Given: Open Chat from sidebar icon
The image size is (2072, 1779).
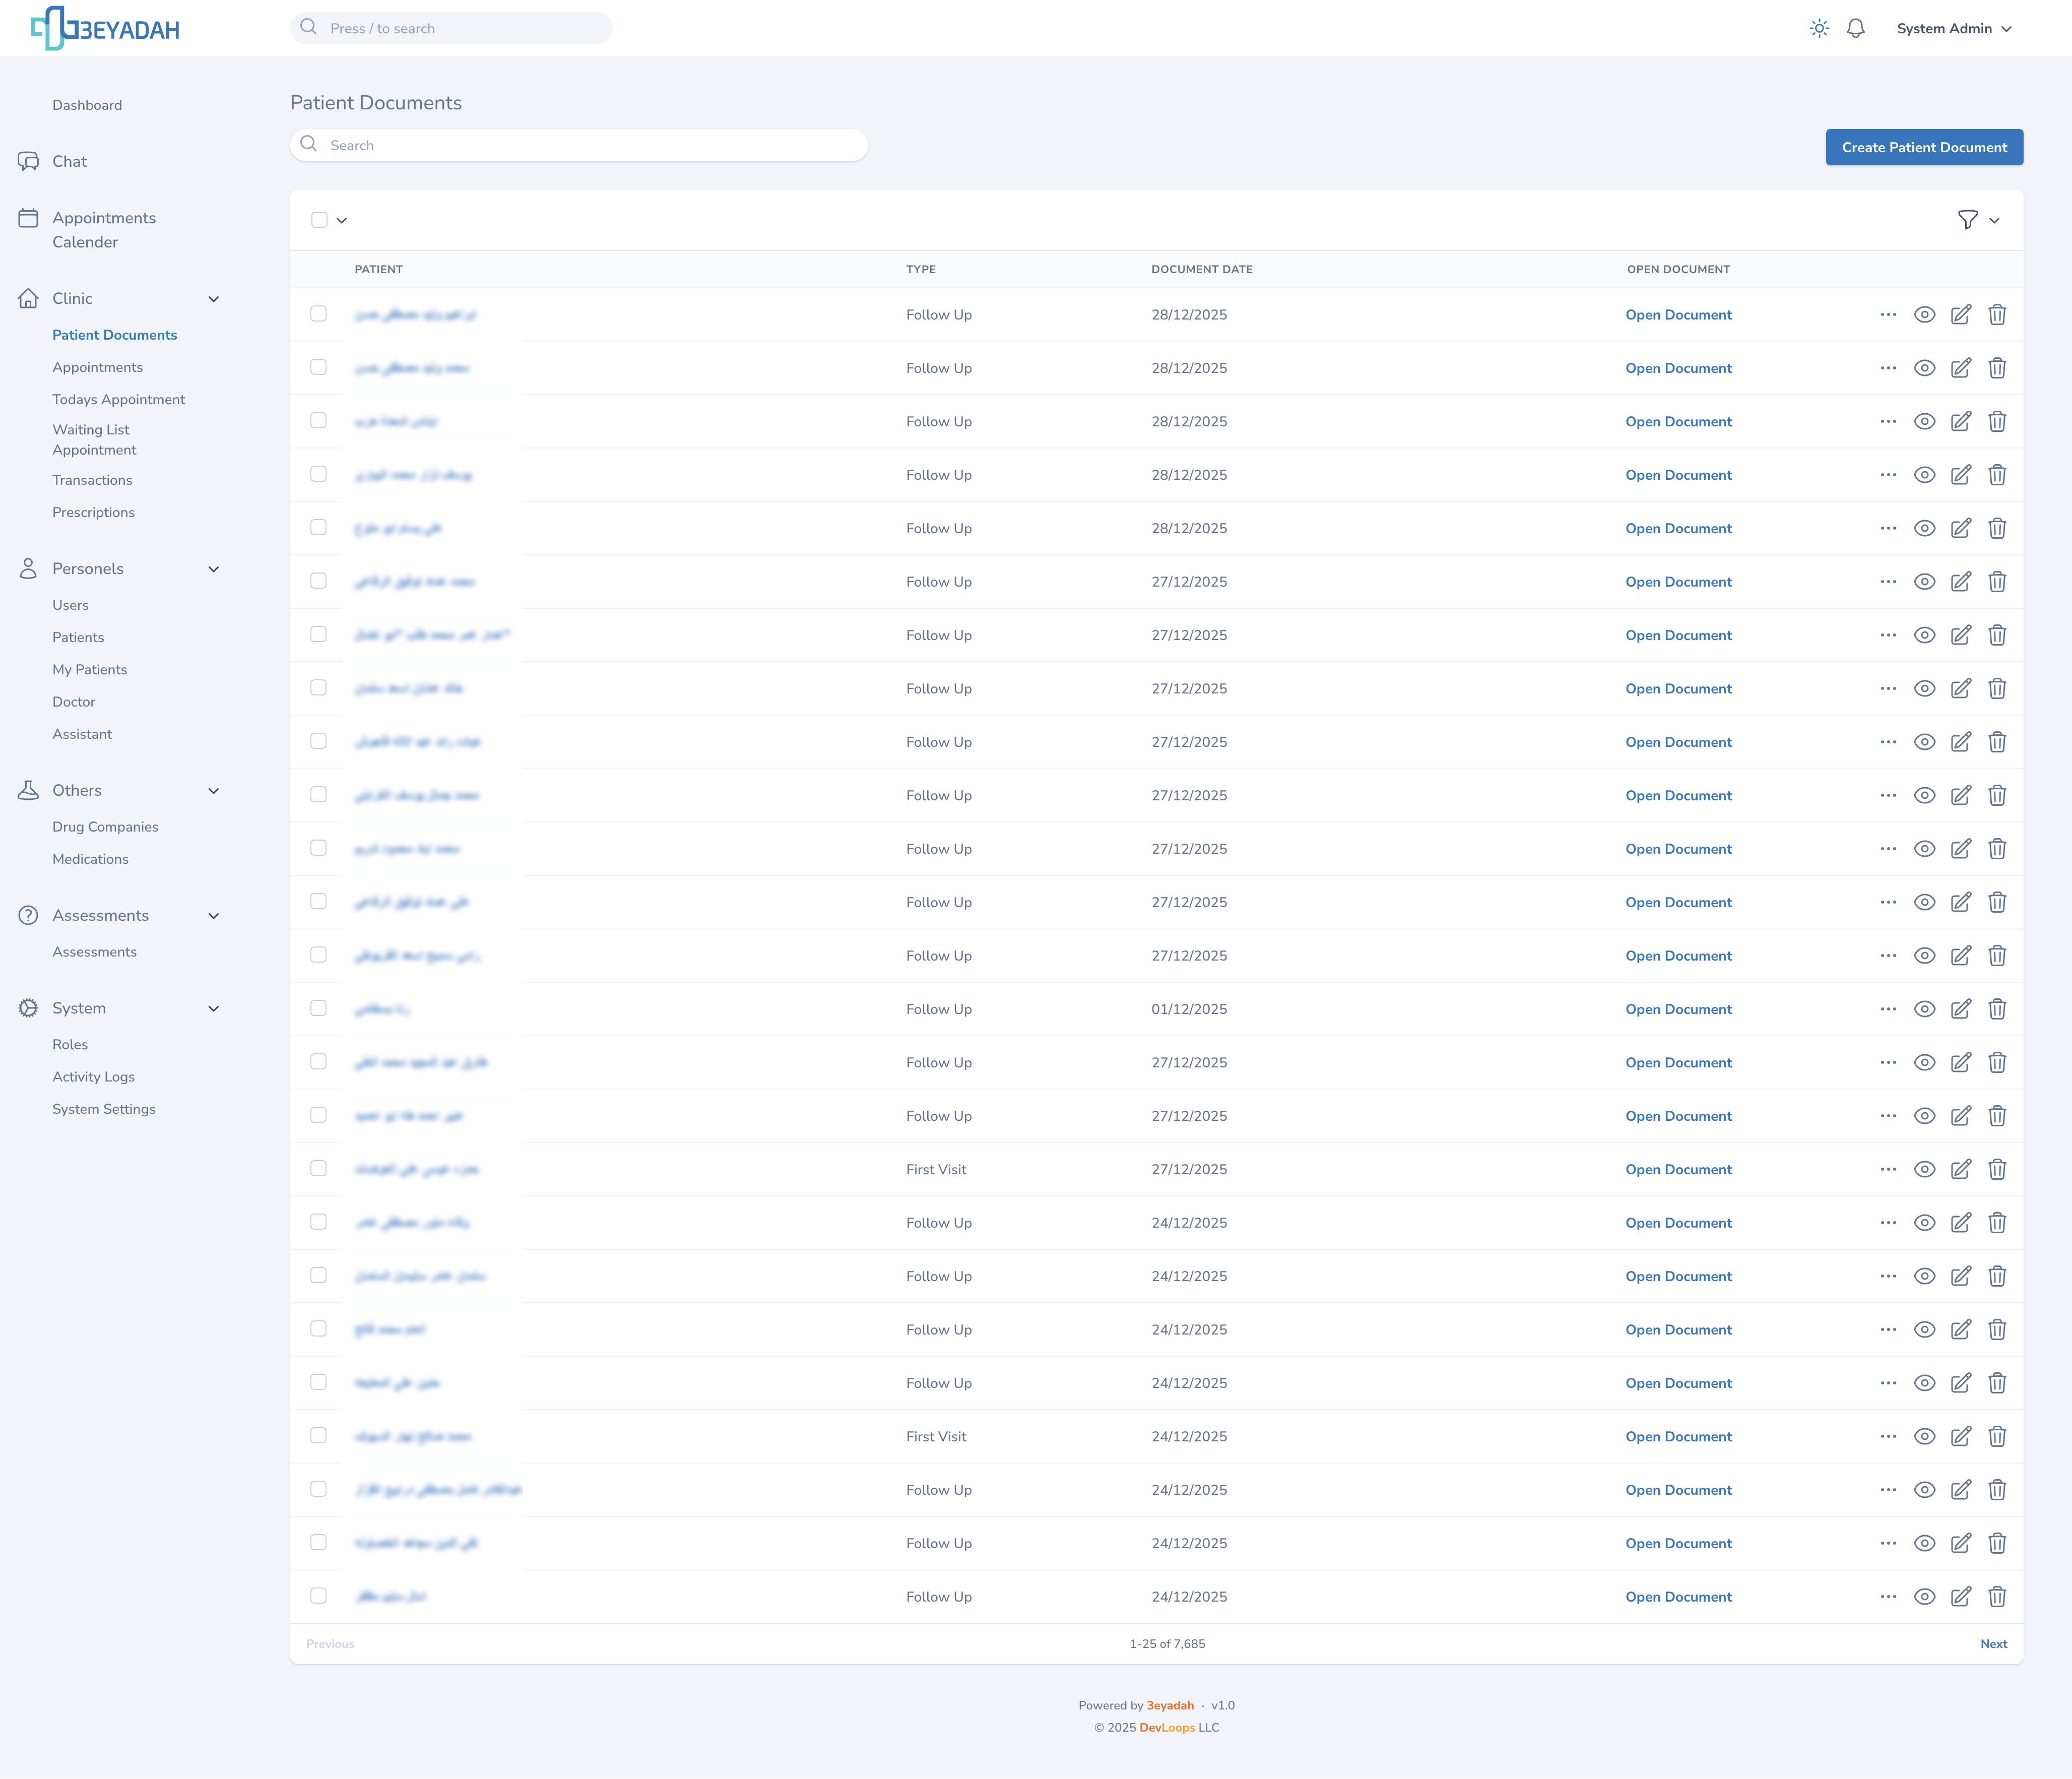Looking at the screenshot, I should coord(28,161).
